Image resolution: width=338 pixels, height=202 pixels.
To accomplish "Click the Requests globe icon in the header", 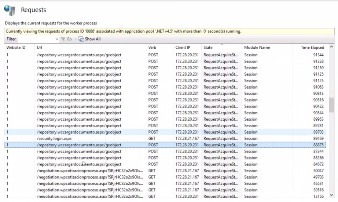I will 9,10.
